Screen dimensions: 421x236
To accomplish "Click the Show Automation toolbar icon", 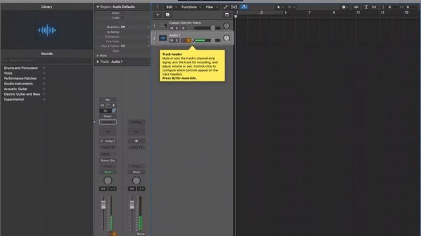I will point(226,7).
